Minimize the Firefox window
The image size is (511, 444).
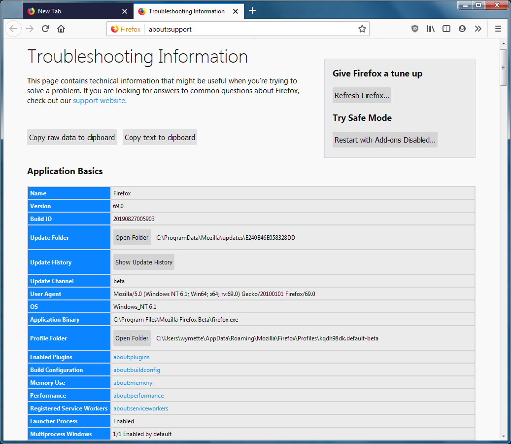(x=465, y=5)
